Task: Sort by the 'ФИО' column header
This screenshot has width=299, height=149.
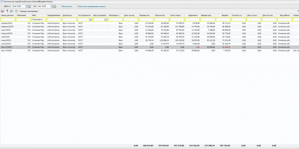Action: pos(39,15)
